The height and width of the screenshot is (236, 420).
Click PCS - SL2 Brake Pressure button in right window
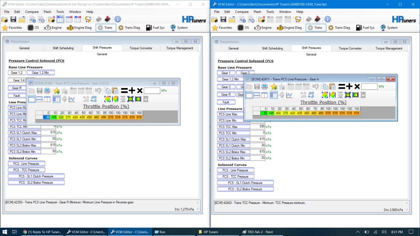[245, 189]
